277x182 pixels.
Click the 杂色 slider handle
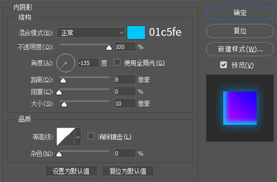[59, 154]
